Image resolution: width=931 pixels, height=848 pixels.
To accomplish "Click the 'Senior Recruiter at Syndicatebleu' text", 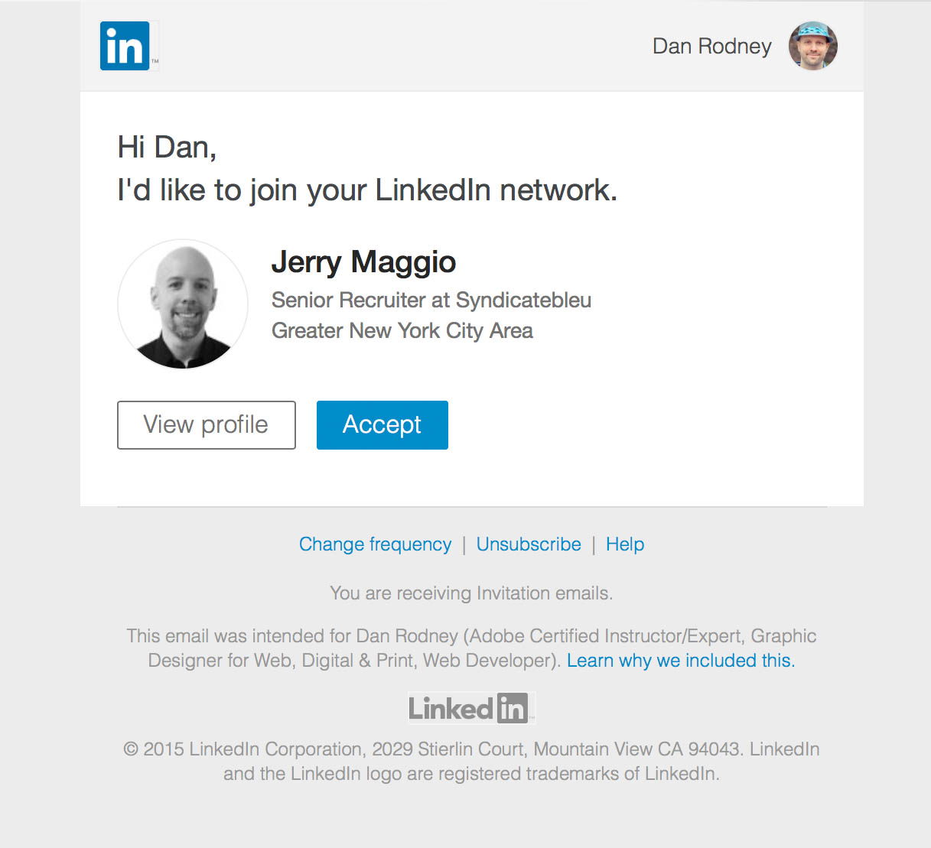I will click(x=431, y=301).
